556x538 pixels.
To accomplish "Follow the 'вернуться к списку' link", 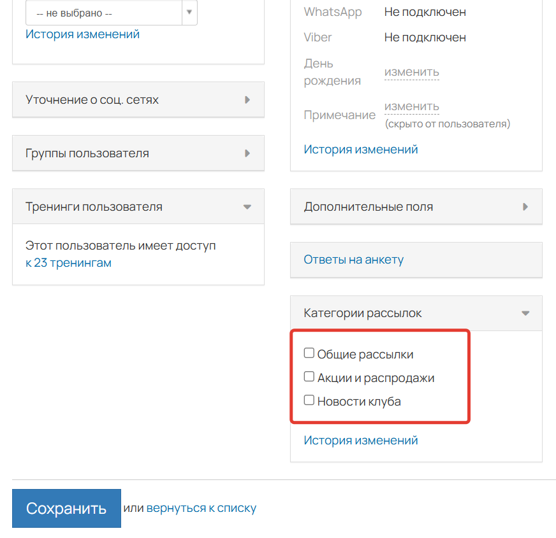I will [201, 507].
